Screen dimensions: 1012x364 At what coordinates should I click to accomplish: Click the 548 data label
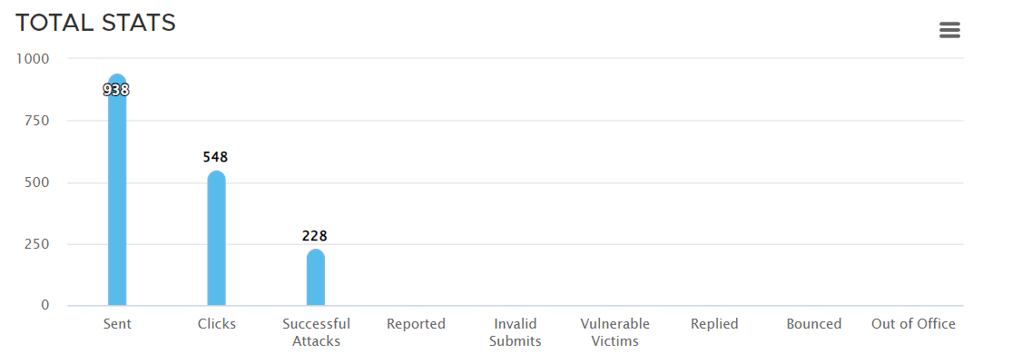point(216,157)
